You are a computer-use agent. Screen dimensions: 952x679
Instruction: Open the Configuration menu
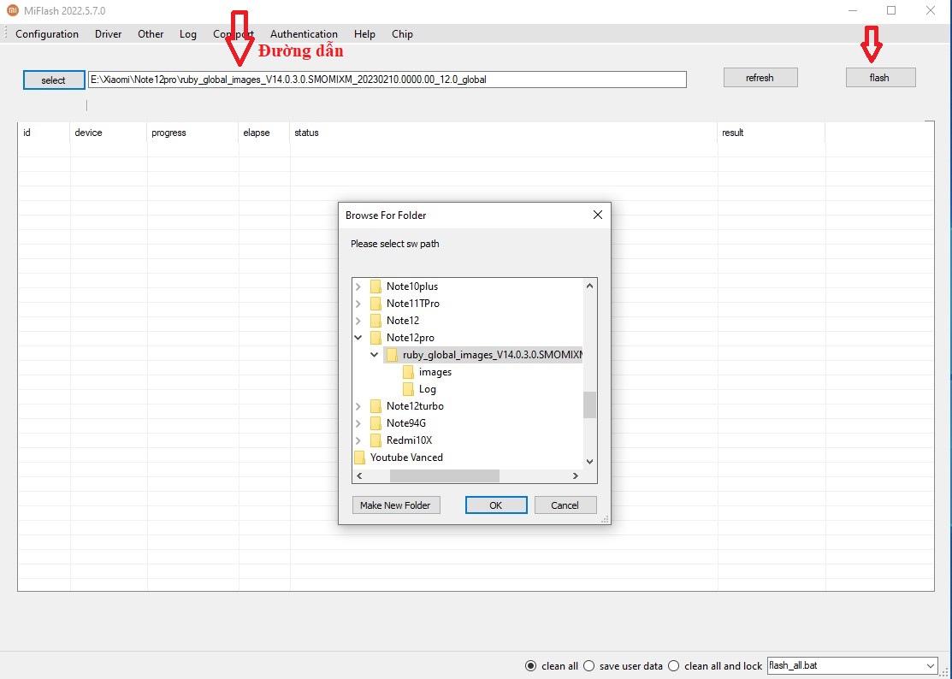click(x=47, y=34)
